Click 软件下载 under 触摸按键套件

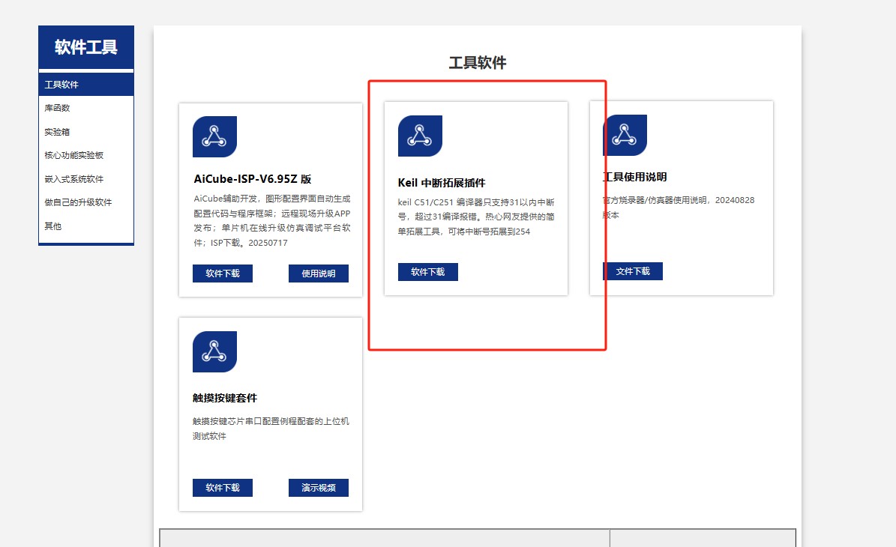[222, 488]
